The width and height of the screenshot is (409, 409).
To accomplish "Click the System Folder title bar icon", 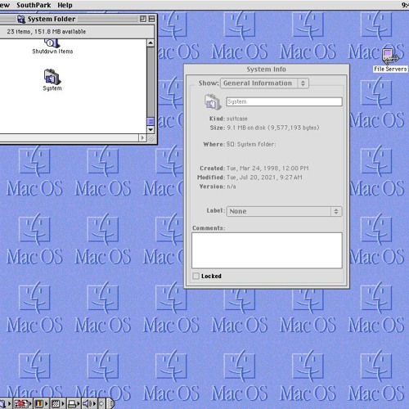I will [x=21, y=19].
